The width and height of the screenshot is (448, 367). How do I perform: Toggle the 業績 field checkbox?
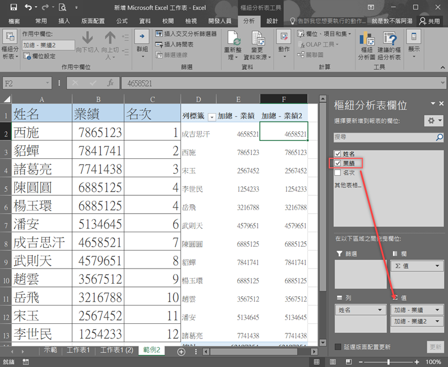click(x=337, y=163)
